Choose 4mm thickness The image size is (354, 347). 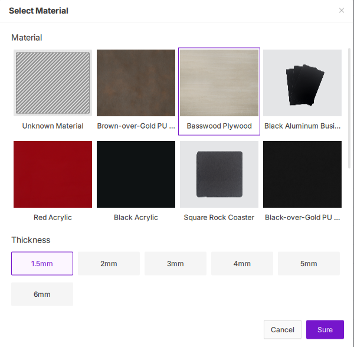point(242,264)
